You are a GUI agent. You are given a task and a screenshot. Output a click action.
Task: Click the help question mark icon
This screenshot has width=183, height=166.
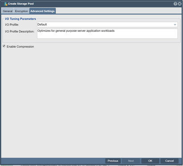(x=175, y=4)
